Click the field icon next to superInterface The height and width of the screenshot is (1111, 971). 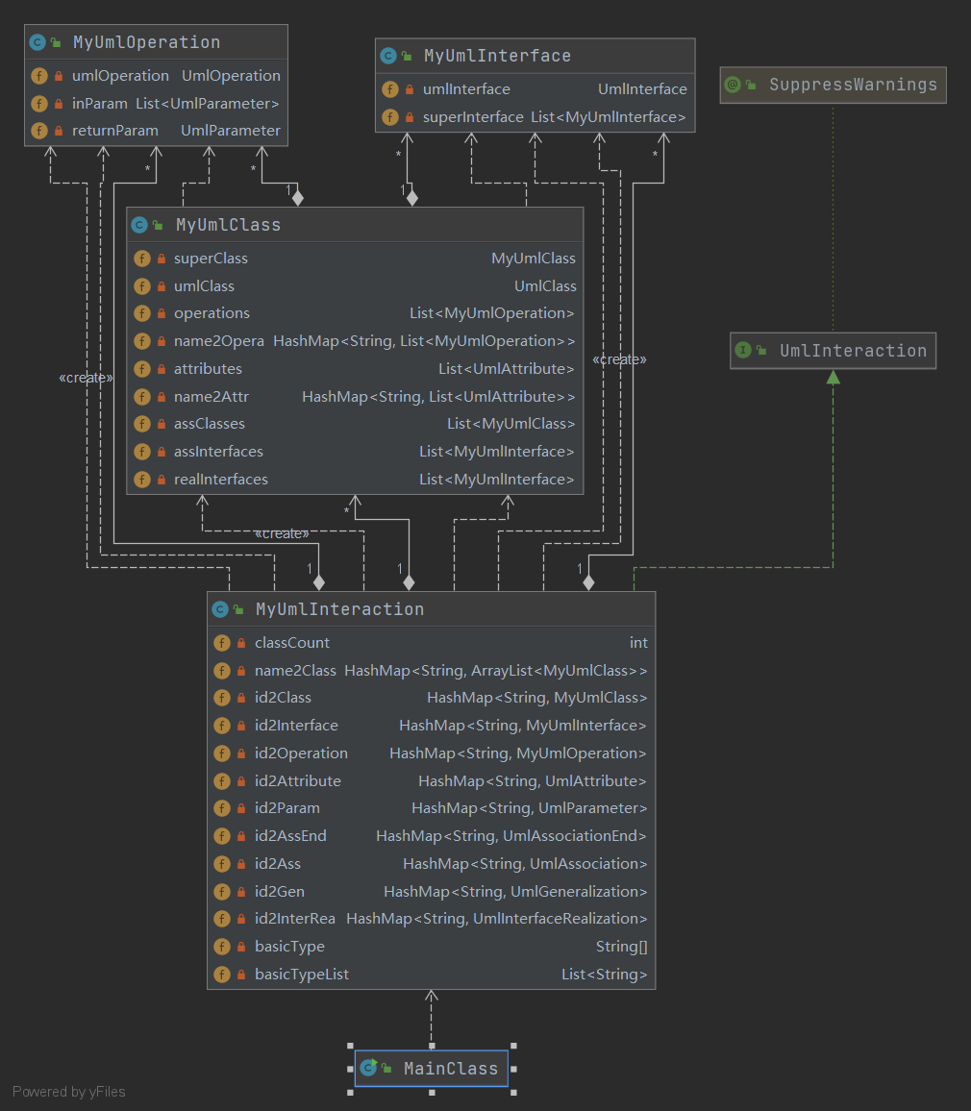[390, 117]
